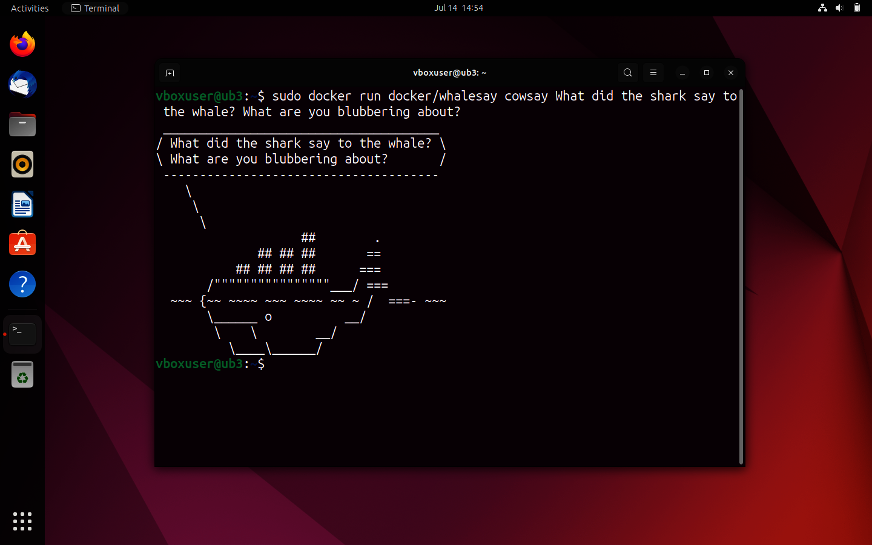Open the clock and calendar menu
Image resolution: width=872 pixels, height=545 pixels.
[x=458, y=8]
